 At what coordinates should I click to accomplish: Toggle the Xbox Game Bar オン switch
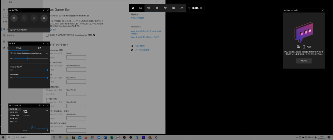pyautogui.click(x=50, y=30)
